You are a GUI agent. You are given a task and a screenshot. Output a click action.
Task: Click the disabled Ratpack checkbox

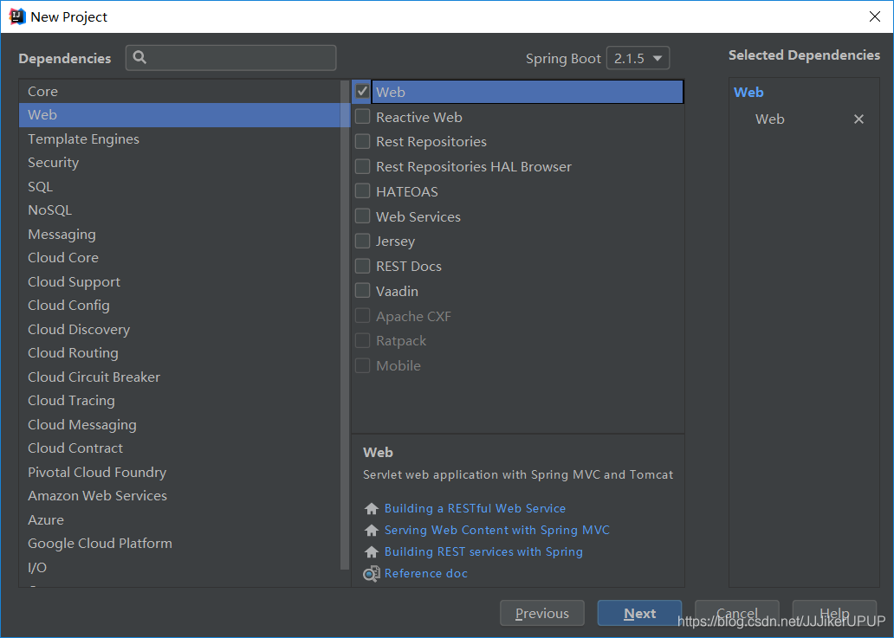coord(363,341)
